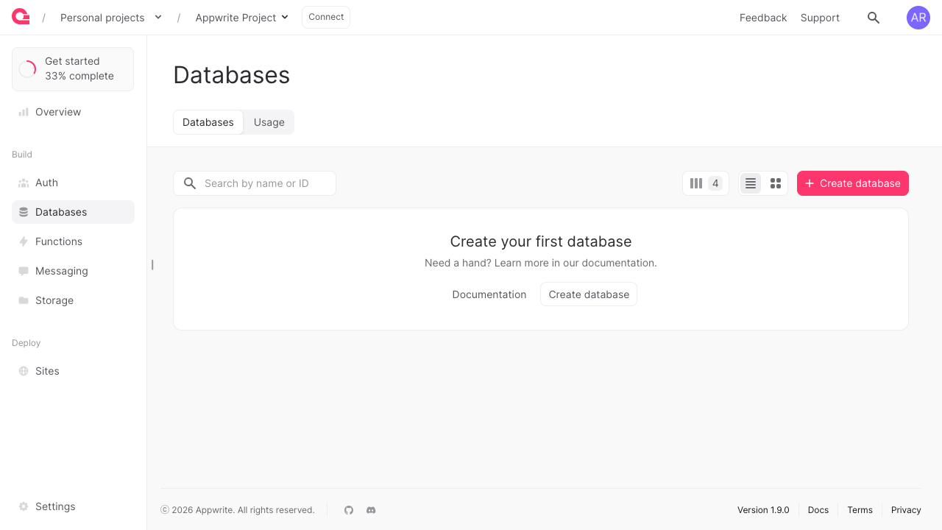Click the copyright 2026 Appwrite text
Screen dimensions: 942x530
pyautogui.click(x=238, y=510)
